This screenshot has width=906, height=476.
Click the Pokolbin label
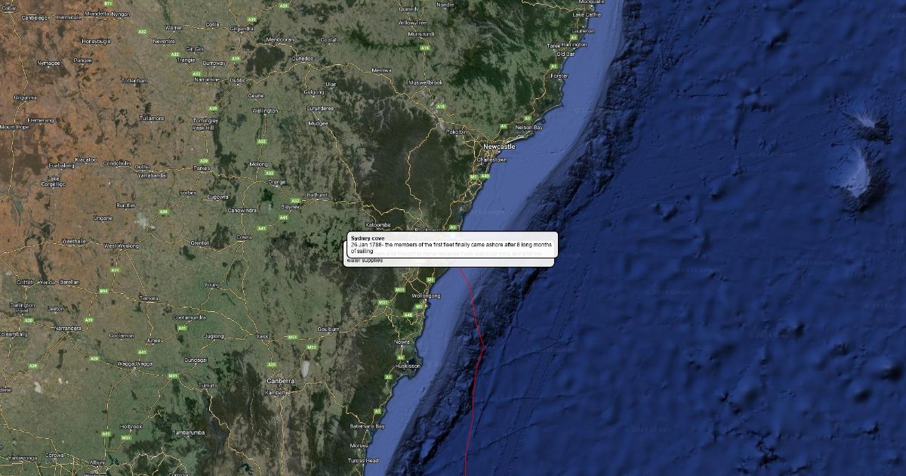[457, 131]
